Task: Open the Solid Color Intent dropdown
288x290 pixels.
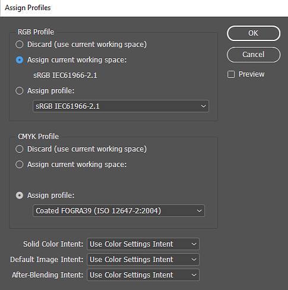Action: coord(143,244)
